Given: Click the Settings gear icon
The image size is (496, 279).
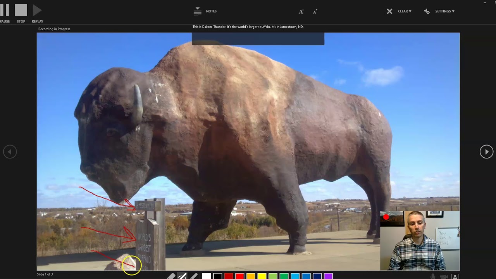Looking at the screenshot, I should tap(427, 11).
